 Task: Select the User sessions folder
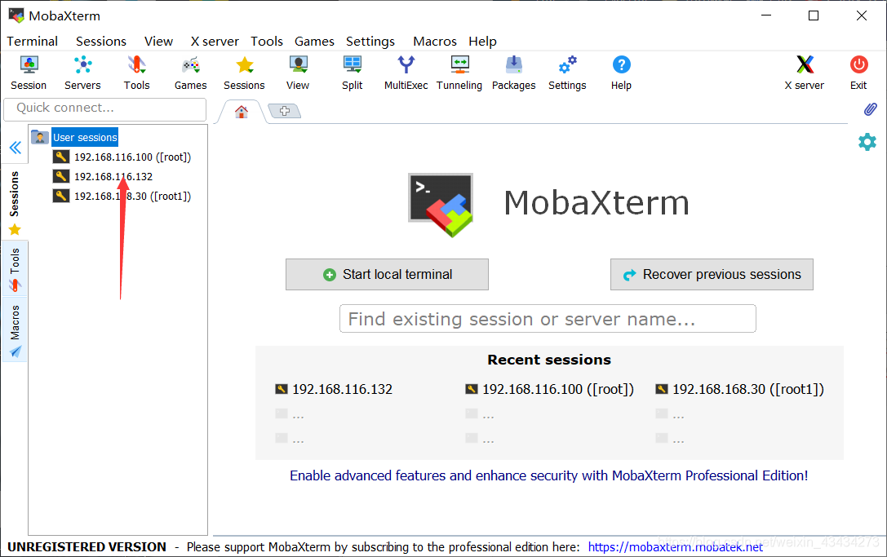[85, 137]
